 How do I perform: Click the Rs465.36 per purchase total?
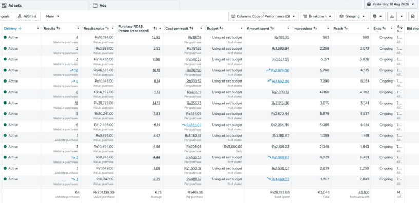[195, 192]
